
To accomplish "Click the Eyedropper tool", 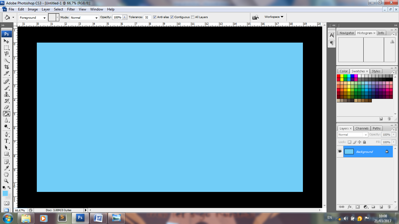I will (x=6, y=168).
